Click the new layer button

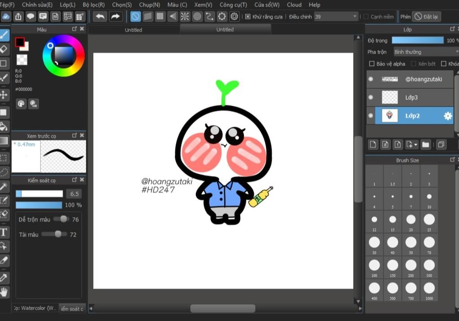[x=373, y=145]
